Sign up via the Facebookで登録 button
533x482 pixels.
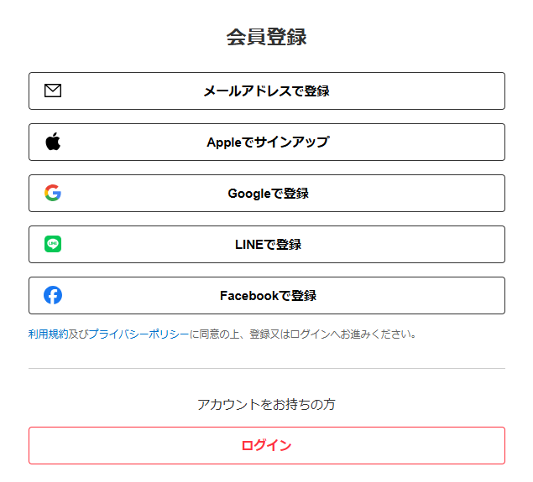[268, 295]
